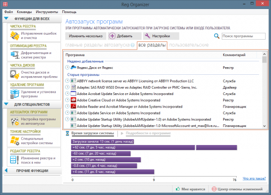Expand the ПРОЧИЕ ФУНКЦИИ section
Image resolution: width=271 pixels, height=195 pixels.
6,170
